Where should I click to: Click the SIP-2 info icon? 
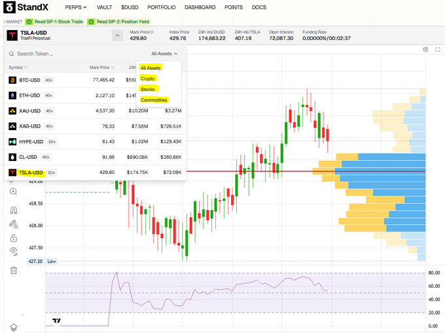click(x=91, y=22)
